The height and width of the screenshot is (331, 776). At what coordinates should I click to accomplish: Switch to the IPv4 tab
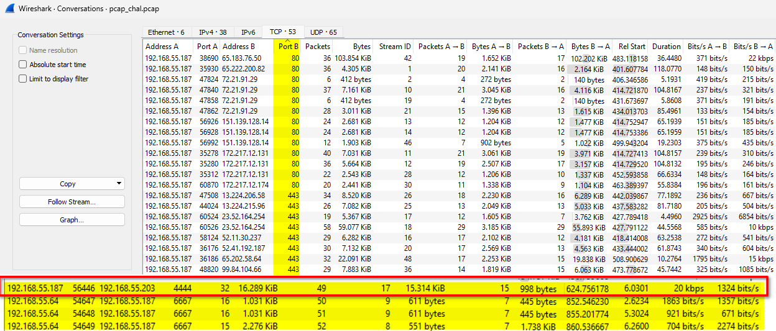(x=213, y=32)
